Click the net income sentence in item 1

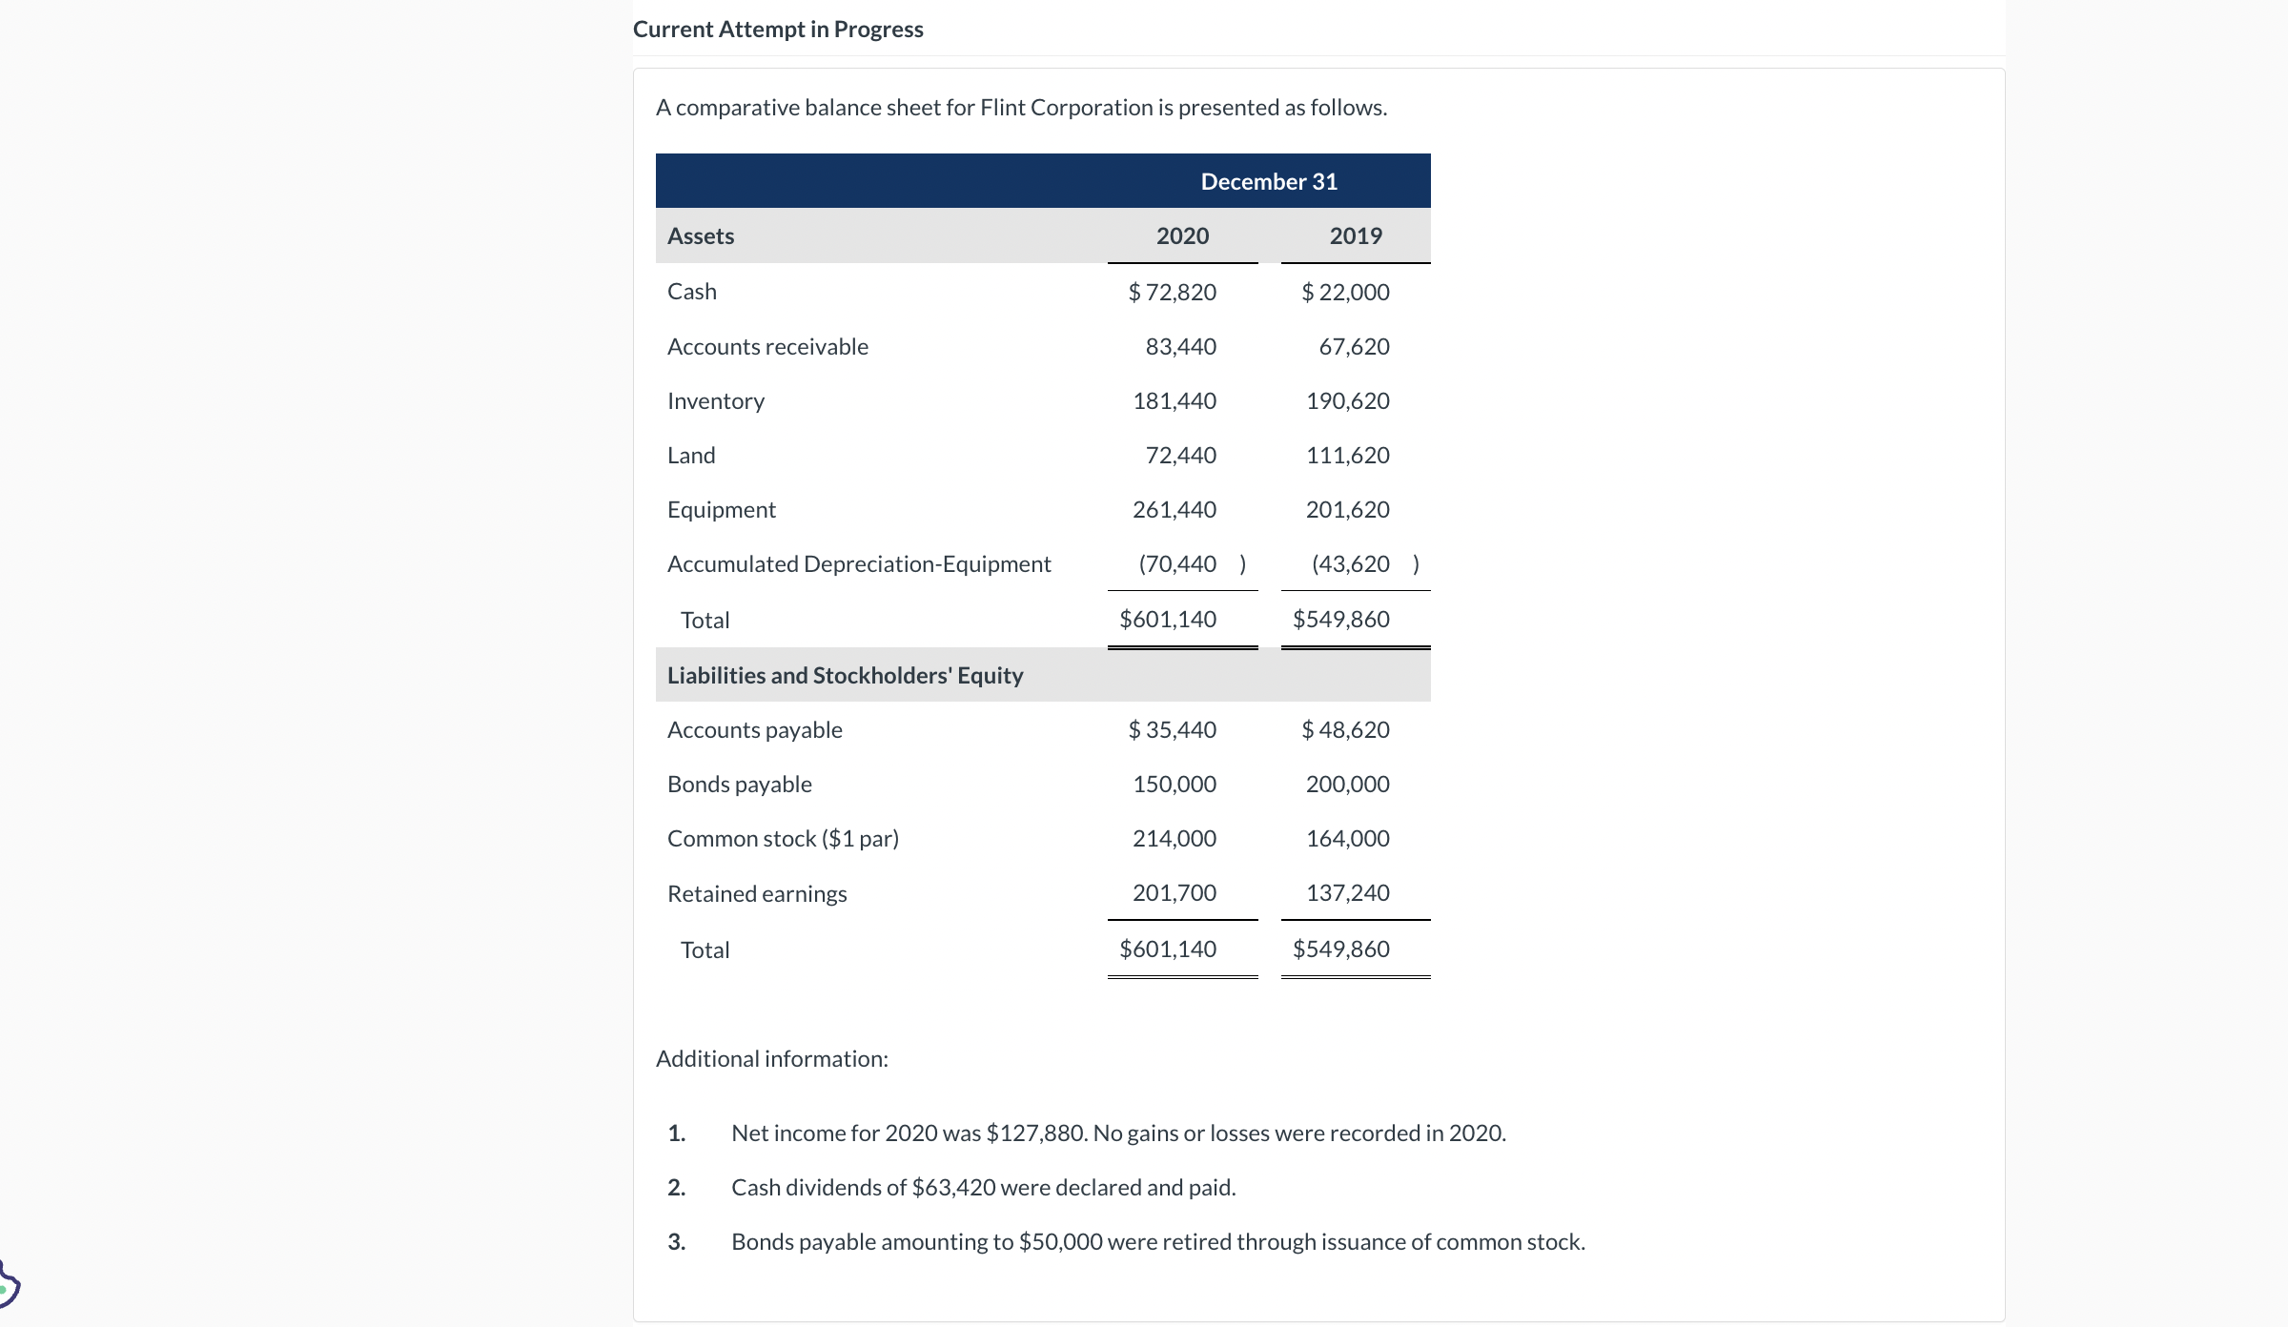tap(1118, 1133)
